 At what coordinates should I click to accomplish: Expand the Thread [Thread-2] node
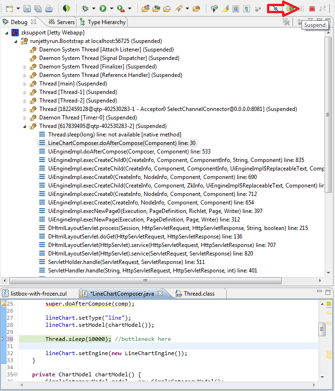pyautogui.click(x=25, y=101)
